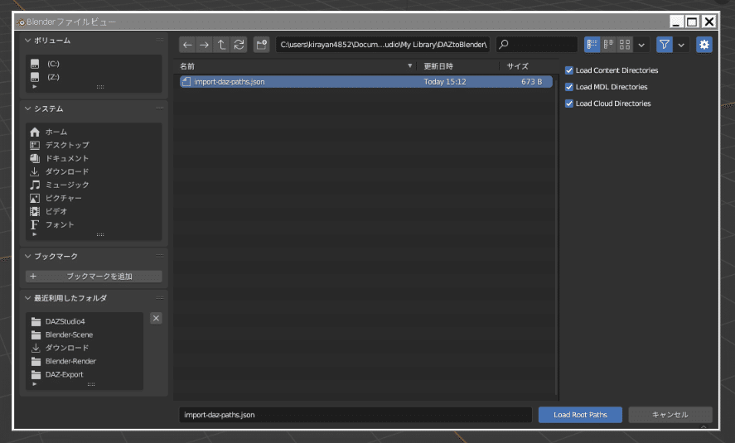The width and height of the screenshot is (735, 443).
Task: Close the Blender file view window
Action: 709,22
